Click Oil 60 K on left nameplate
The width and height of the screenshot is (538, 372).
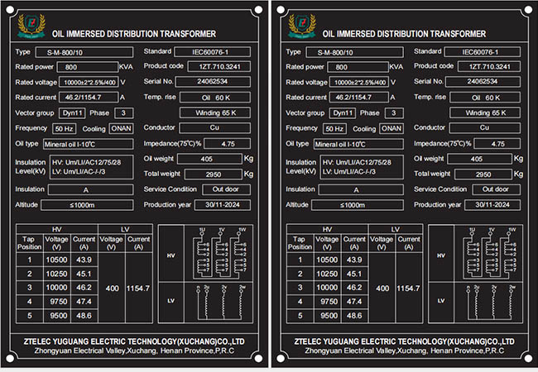(x=215, y=98)
